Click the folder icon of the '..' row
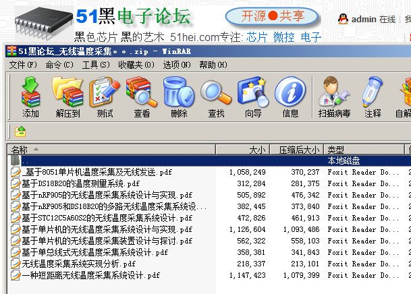Screen dimensions: 411x294 coord(16,160)
